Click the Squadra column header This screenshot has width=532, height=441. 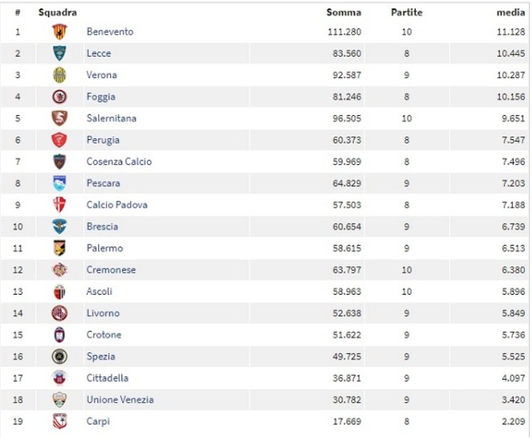click(x=58, y=13)
